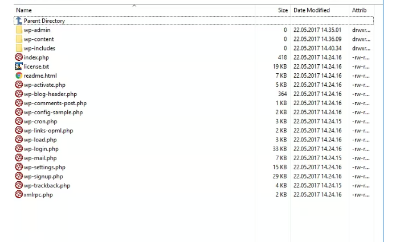Click the Parent Directory up-arrow icon
The image size is (412, 242).
coord(19,20)
